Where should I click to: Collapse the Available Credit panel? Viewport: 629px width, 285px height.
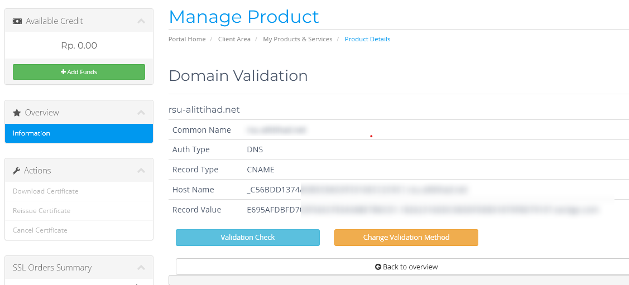pyautogui.click(x=141, y=21)
